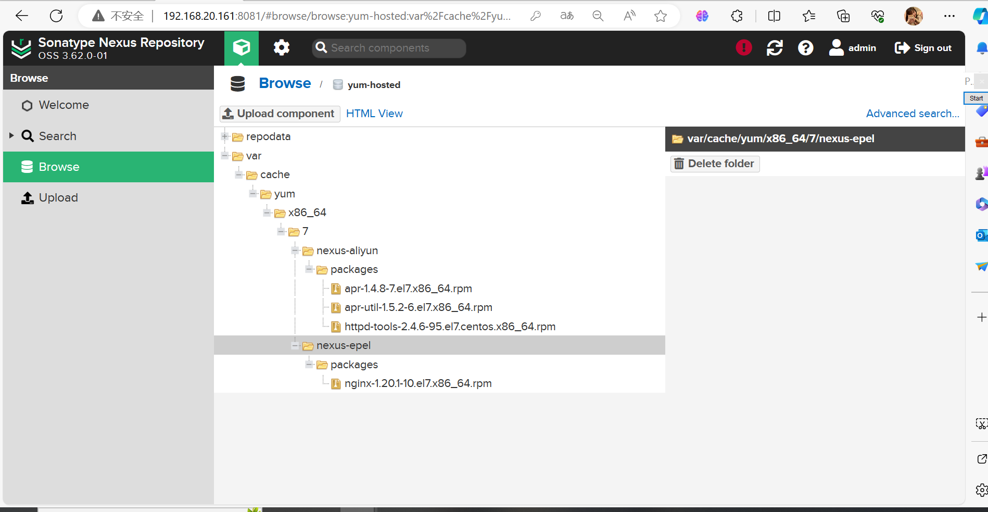Viewport: 988px width, 512px height.
Task: Add page to favorites star
Action: point(661,16)
